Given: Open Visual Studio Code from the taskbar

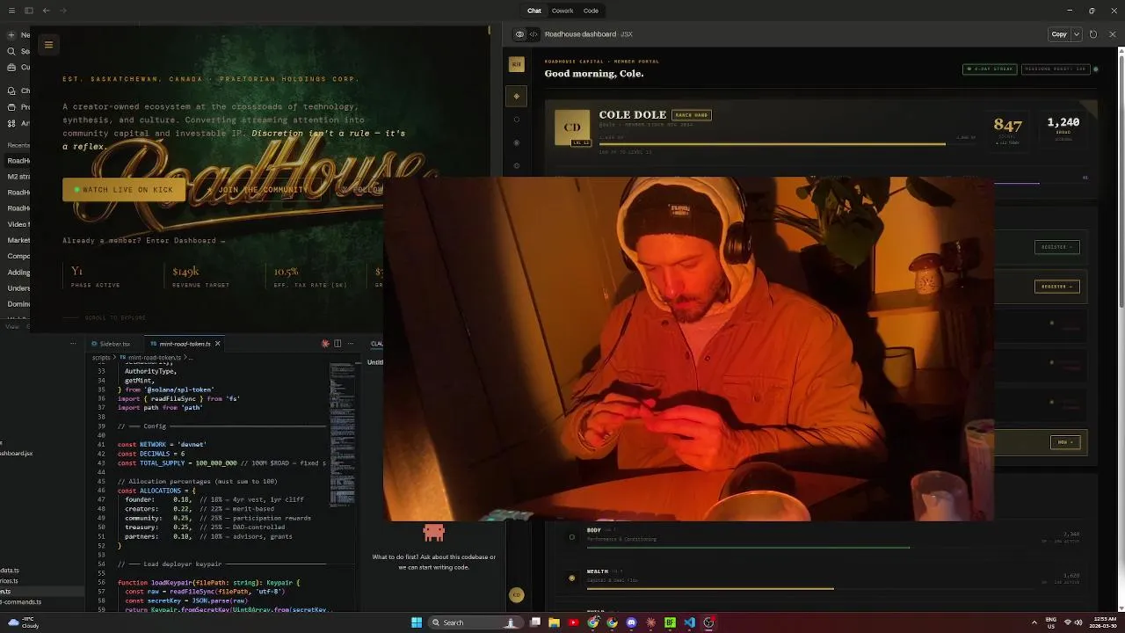Looking at the screenshot, I should [x=689, y=622].
